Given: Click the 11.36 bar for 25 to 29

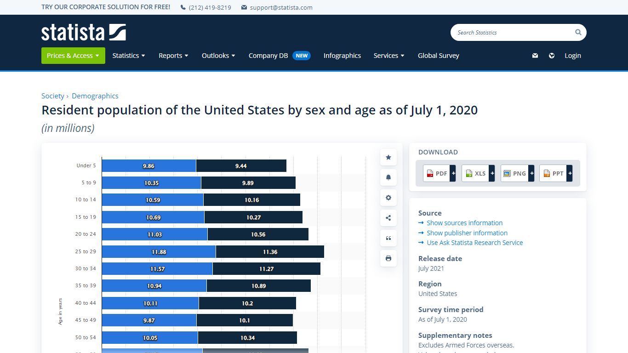Looking at the screenshot, I should tap(270, 252).
